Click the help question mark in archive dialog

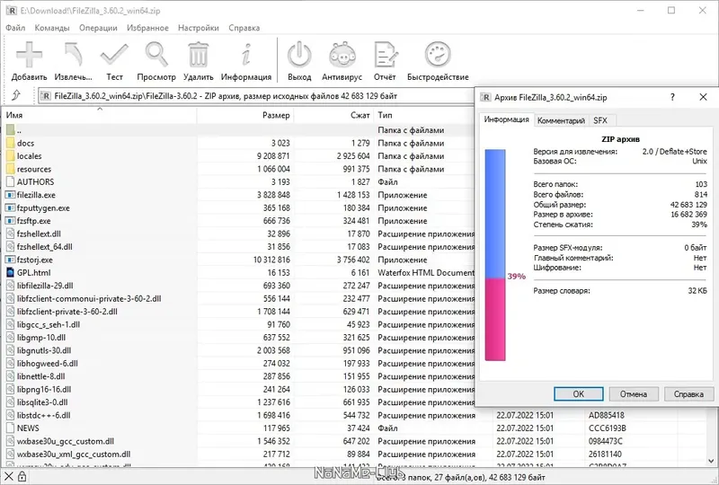tap(672, 97)
